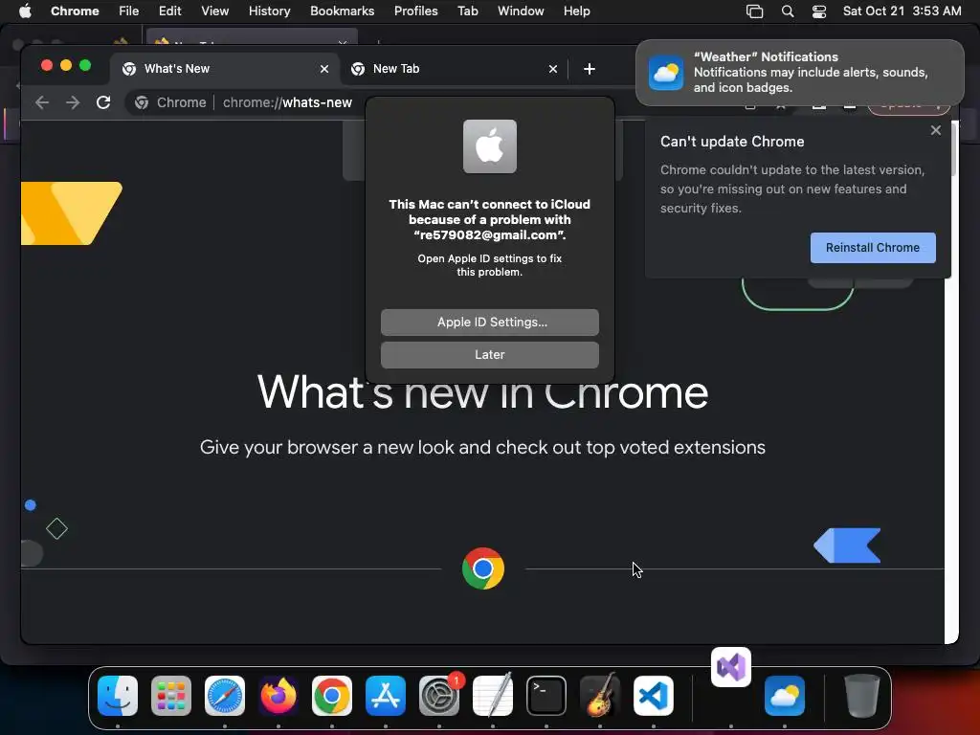980x735 pixels.
Task: Click the Weather notification icon
Action: click(x=666, y=73)
